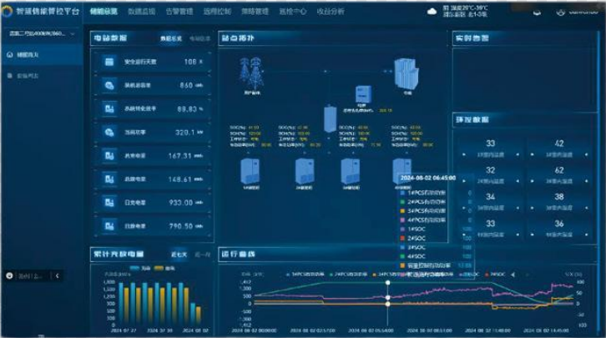Toggle the blue charge series in the bar chart legend
Screen dimensions: 606x338
140,268
